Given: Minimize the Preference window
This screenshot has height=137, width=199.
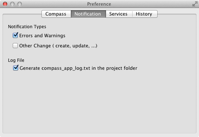Looking at the screenshot, I should (x=12, y=4).
